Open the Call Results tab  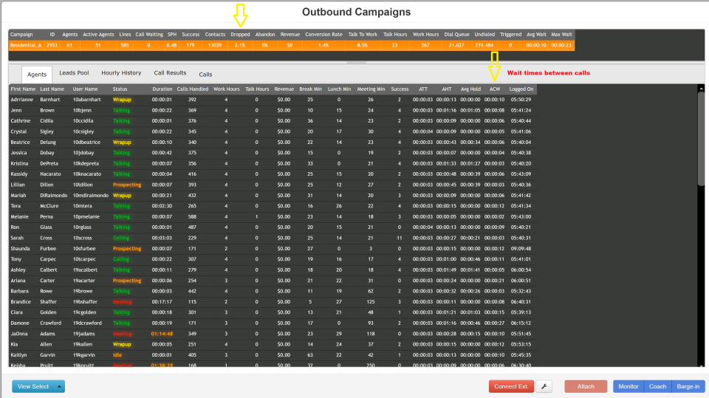(x=170, y=73)
